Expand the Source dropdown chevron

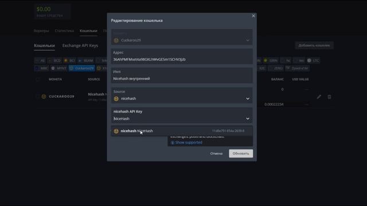coord(247,98)
